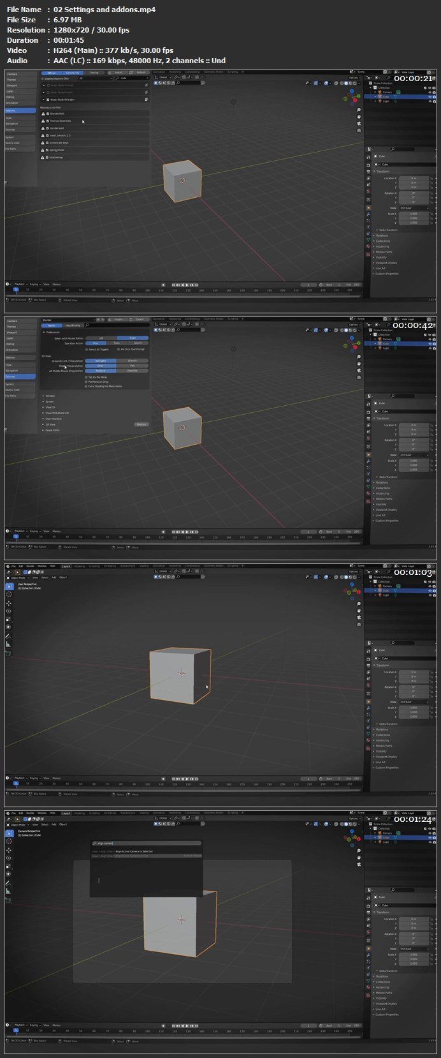441x1058 pixels.
Task: In 00:00:21 frame, toggle the spring_bones add-on checkbox
Action: click(x=48, y=150)
